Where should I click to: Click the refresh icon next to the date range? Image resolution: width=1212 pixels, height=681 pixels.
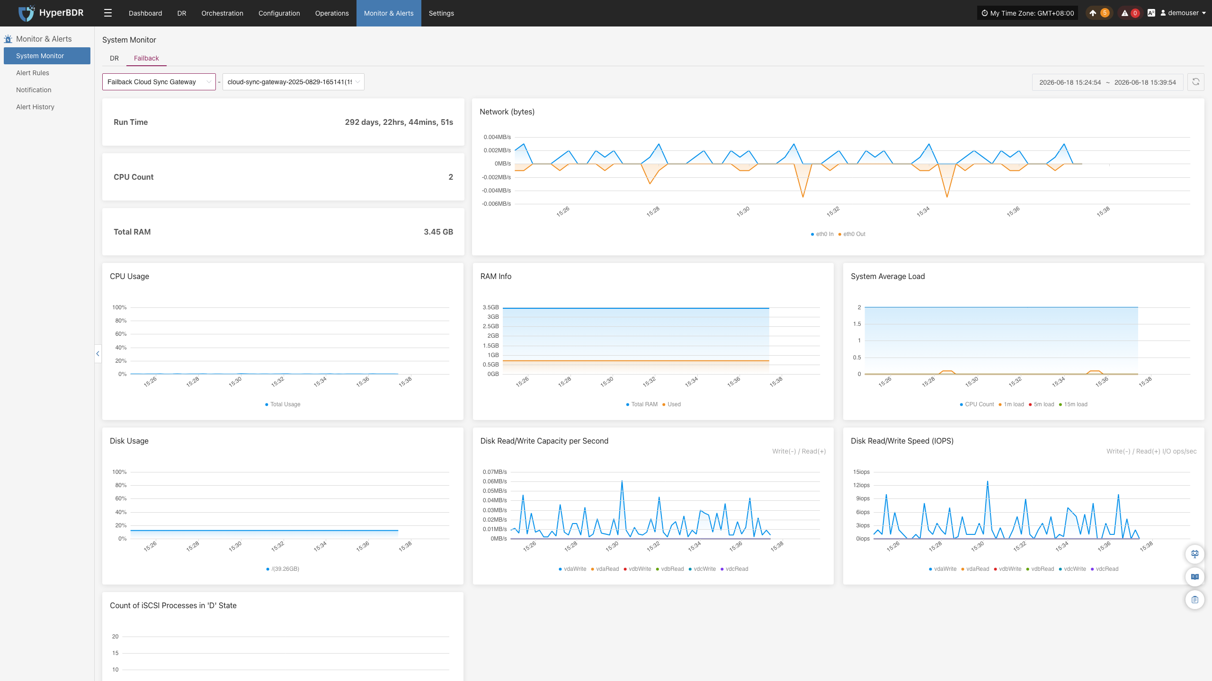1196,82
